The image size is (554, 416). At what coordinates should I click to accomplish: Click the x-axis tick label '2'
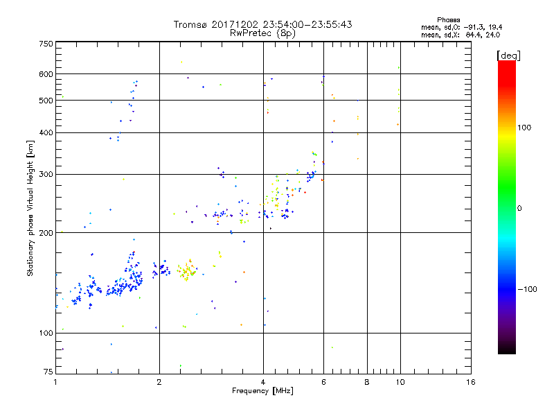point(159,382)
